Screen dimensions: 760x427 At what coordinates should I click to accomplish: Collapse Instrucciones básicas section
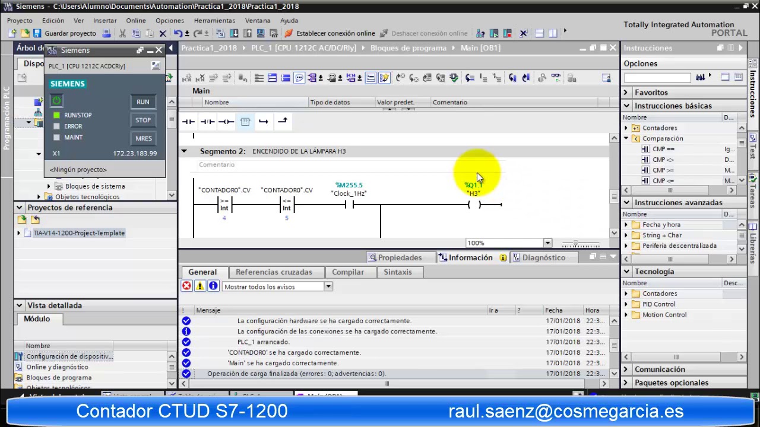[626, 106]
